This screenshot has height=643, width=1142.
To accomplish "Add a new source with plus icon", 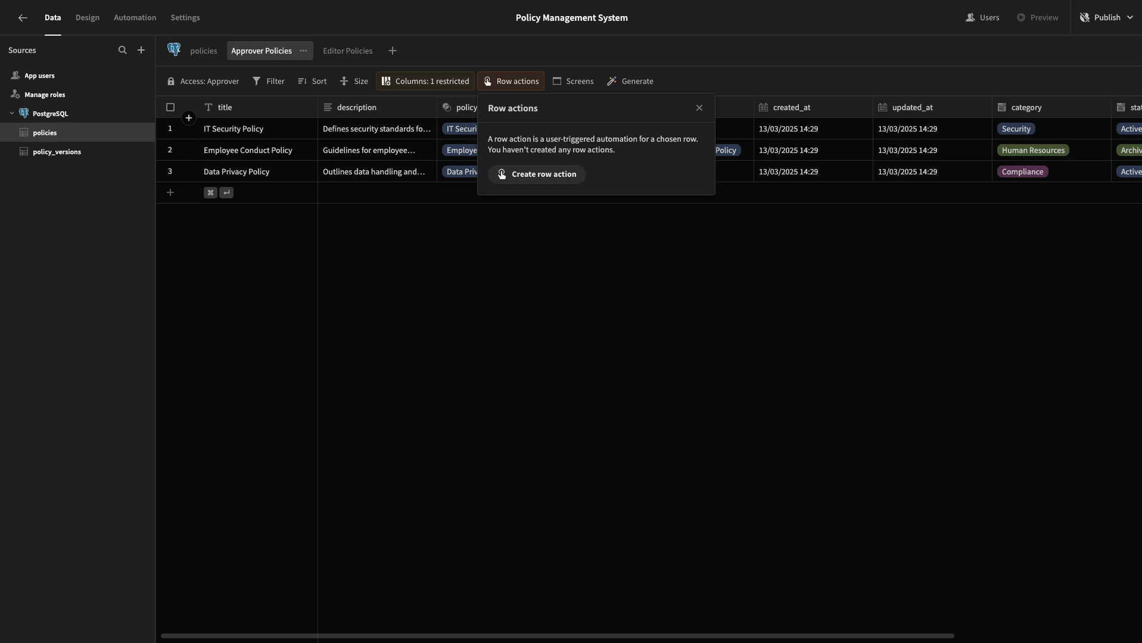I will (x=141, y=51).
